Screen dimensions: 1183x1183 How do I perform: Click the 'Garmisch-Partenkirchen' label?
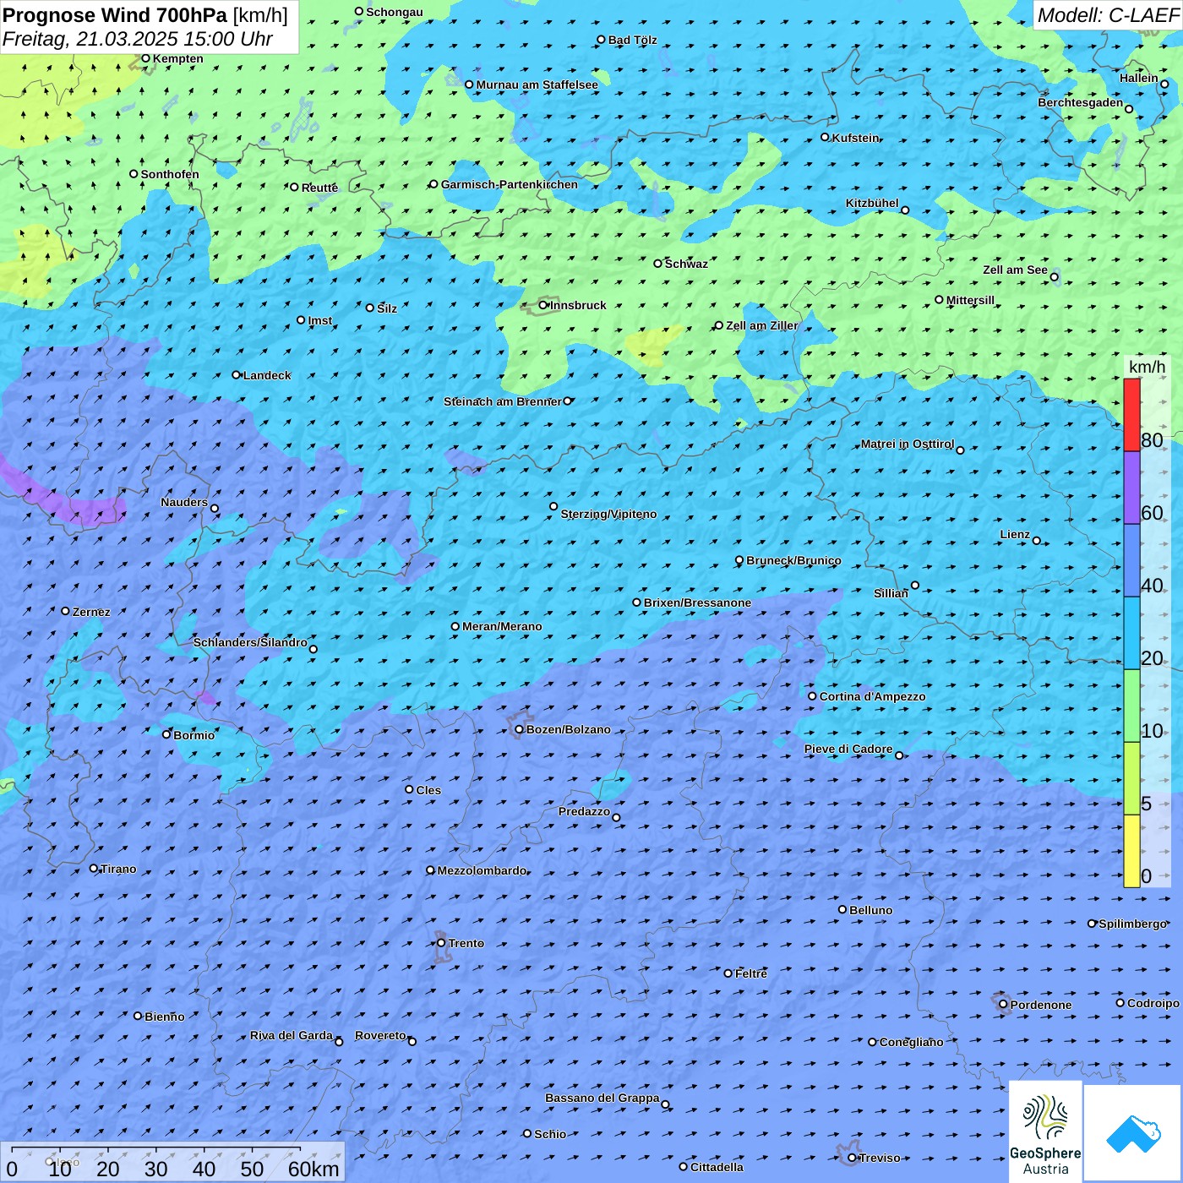pos(510,184)
